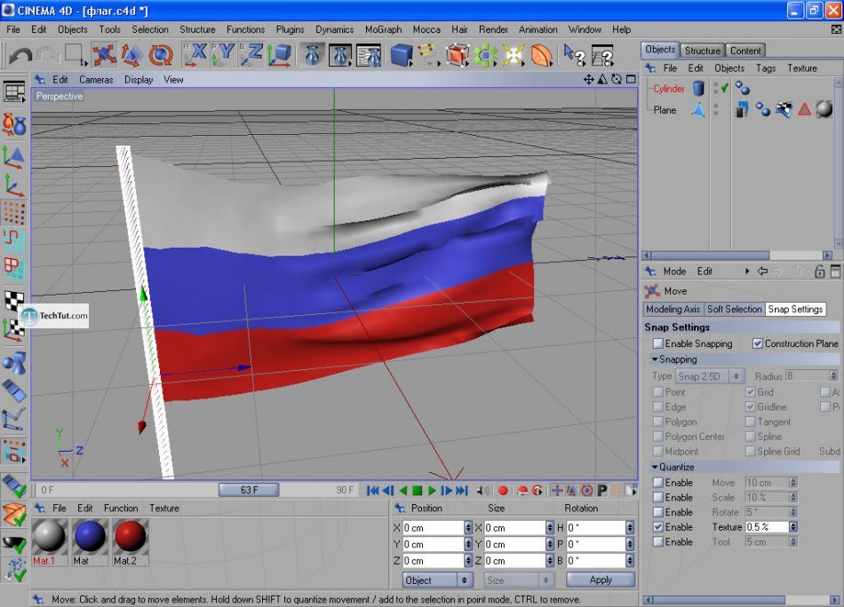Image resolution: width=844 pixels, height=607 pixels.
Task: Switch to the Content tab
Action: (x=745, y=51)
